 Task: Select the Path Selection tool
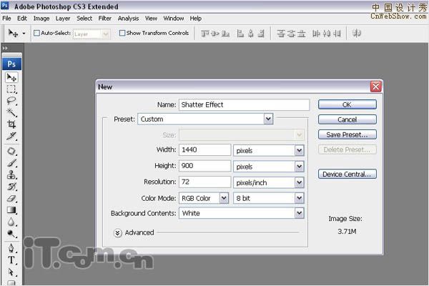[11, 272]
